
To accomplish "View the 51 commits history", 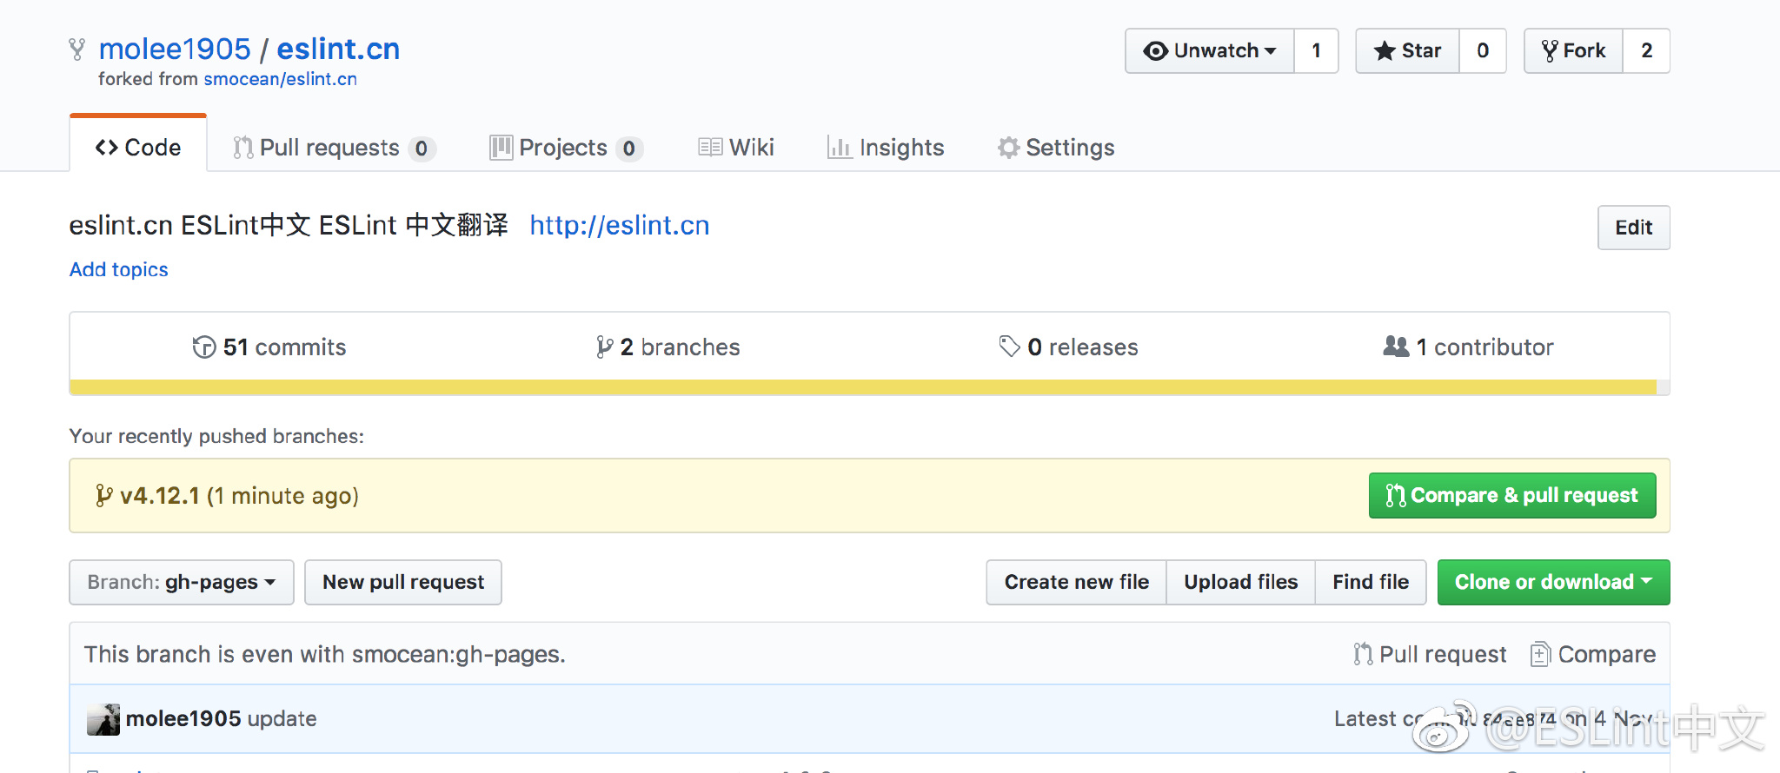I will point(269,347).
